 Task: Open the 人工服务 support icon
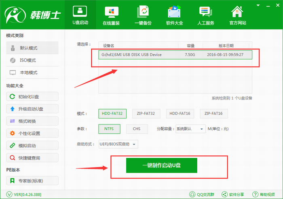[x=206, y=15]
